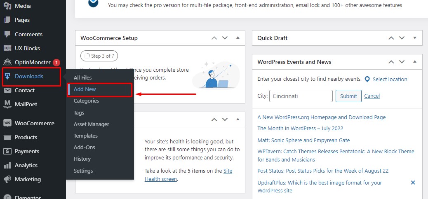Open Post Status Picks article link

[323, 171]
